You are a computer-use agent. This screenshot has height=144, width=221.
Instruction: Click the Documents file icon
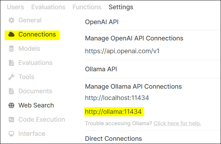pyautogui.click(x=11, y=91)
